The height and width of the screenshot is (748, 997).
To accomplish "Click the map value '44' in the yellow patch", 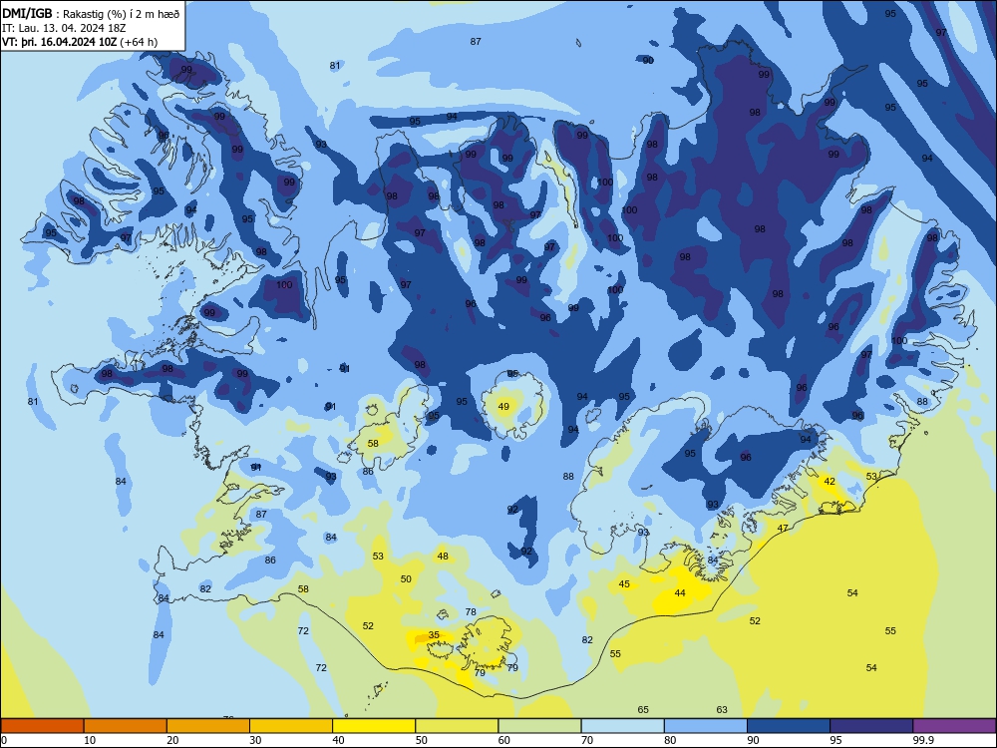I will coord(680,592).
